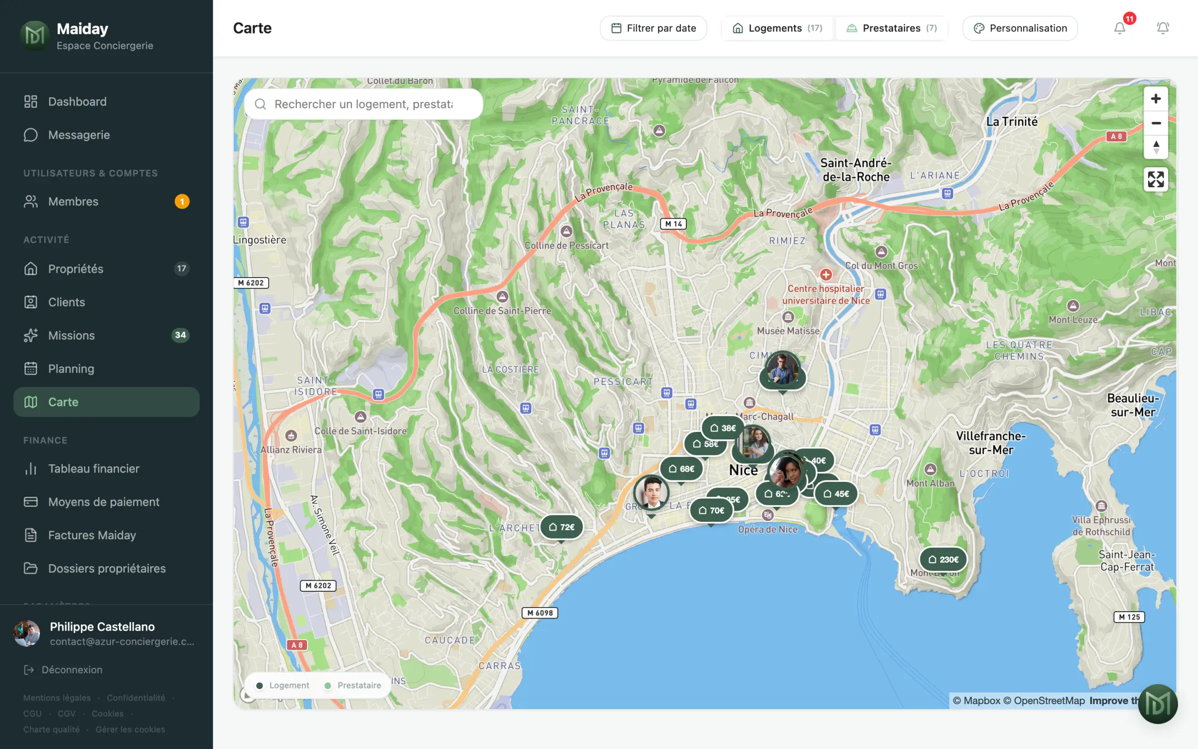
Task: Open the Maiday floating chat button
Action: pyautogui.click(x=1158, y=704)
